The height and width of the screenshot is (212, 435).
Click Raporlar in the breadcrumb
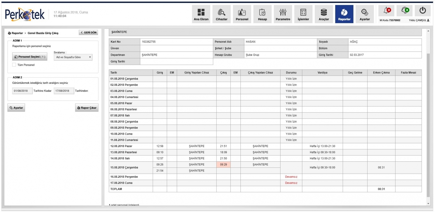[x=17, y=33]
